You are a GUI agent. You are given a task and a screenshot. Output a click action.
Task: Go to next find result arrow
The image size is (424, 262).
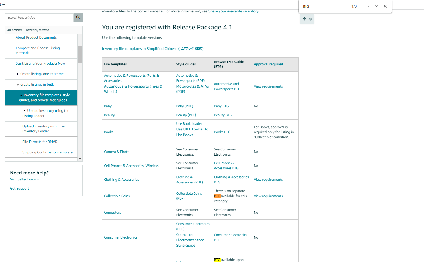pos(377,6)
